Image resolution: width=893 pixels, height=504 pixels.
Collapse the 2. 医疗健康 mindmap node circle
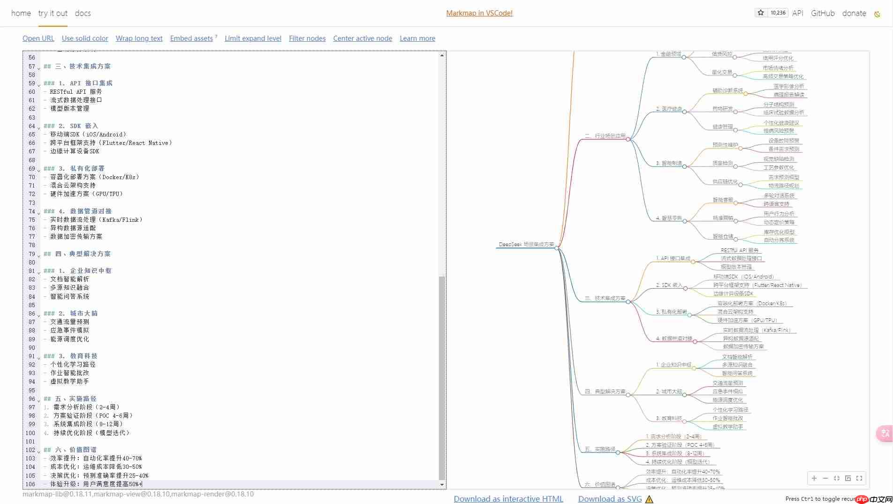pos(684,112)
